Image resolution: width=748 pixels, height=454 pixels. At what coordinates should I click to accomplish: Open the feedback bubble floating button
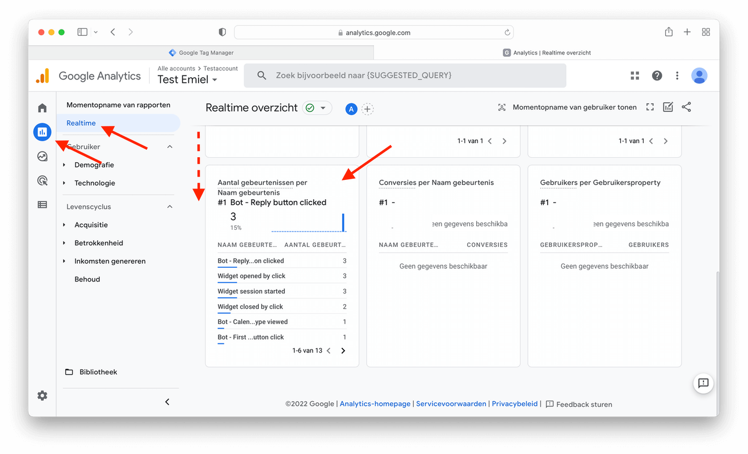click(x=703, y=383)
